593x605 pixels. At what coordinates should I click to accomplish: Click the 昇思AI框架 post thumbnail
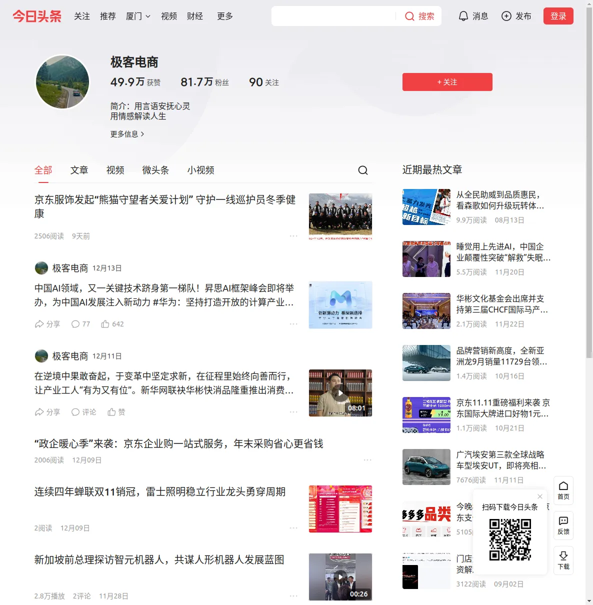(x=340, y=305)
